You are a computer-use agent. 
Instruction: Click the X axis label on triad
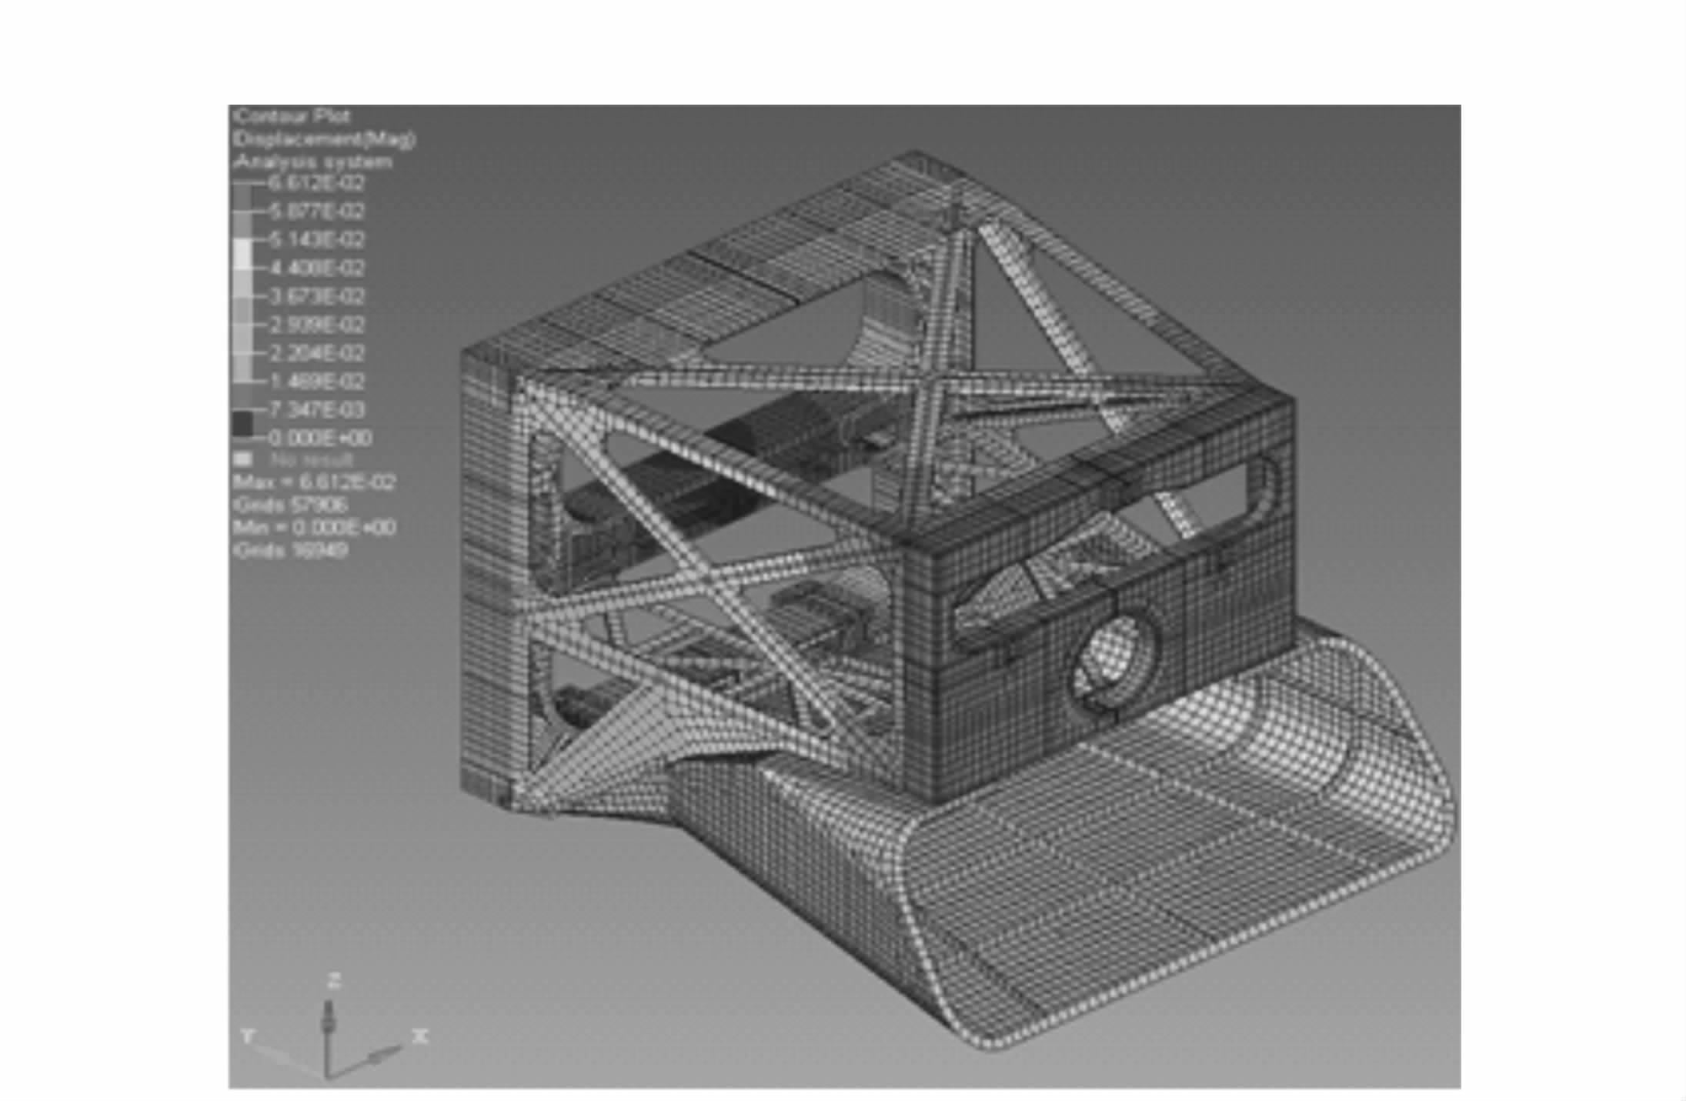point(420,1036)
